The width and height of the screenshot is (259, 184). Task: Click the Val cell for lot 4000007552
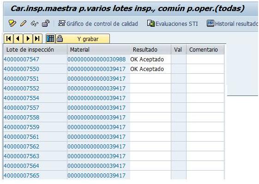point(179,88)
